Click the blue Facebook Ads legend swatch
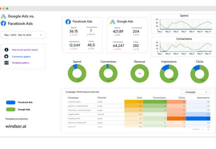The width and height of the screenshot is (216, 149). 11,102
